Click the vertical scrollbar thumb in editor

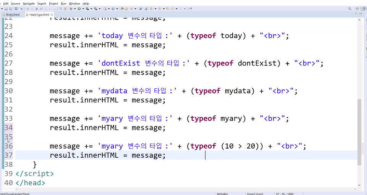pyautogui.click(x=359, y=132)
